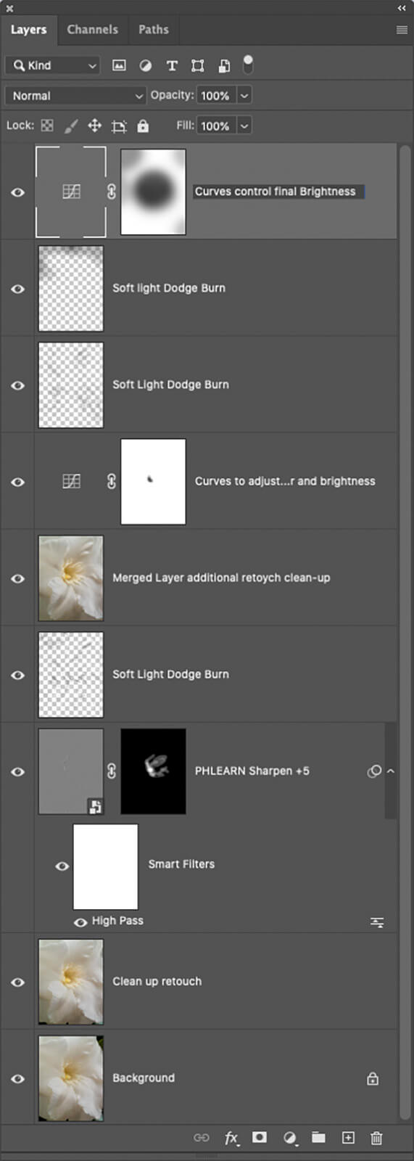The height and width of the screenshot is (1161, 414).
Task: Open the Normal blend mode dropdown
Action: click(x=75, y=96)
